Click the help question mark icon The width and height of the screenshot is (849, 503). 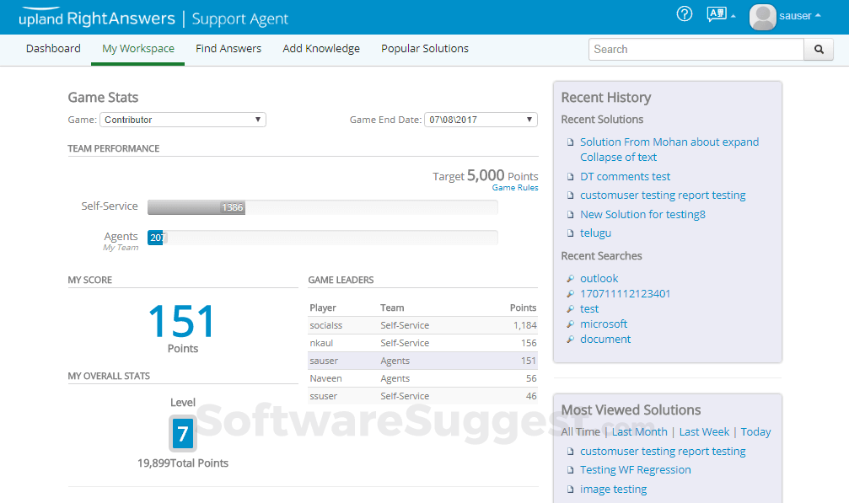[685, 14]
